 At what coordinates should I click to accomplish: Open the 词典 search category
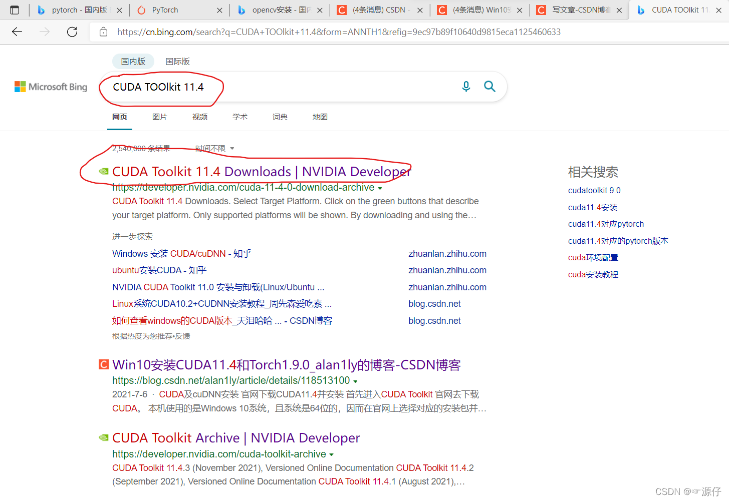pos(280,117)
